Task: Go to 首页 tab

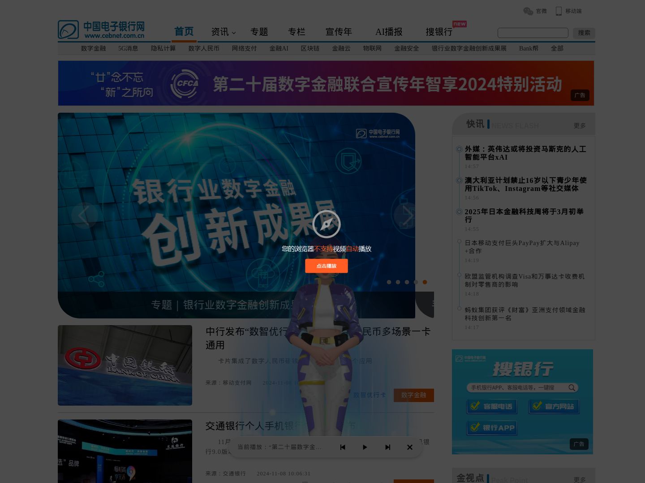Action: pyautogui.click(x=184, y=32)
